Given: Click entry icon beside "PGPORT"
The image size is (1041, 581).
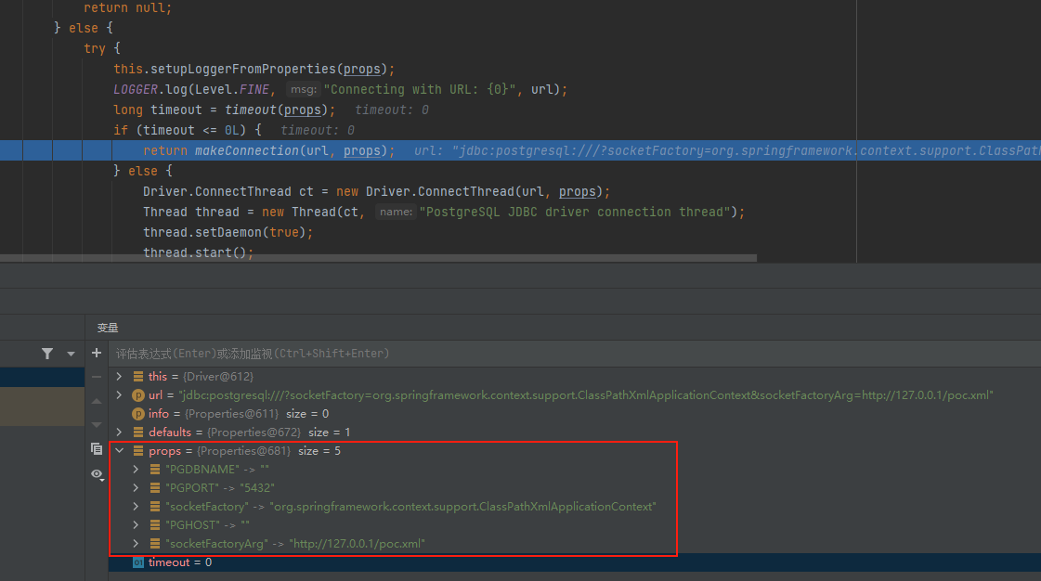Looking at the screenshot, I should click(x=155, y=487).
